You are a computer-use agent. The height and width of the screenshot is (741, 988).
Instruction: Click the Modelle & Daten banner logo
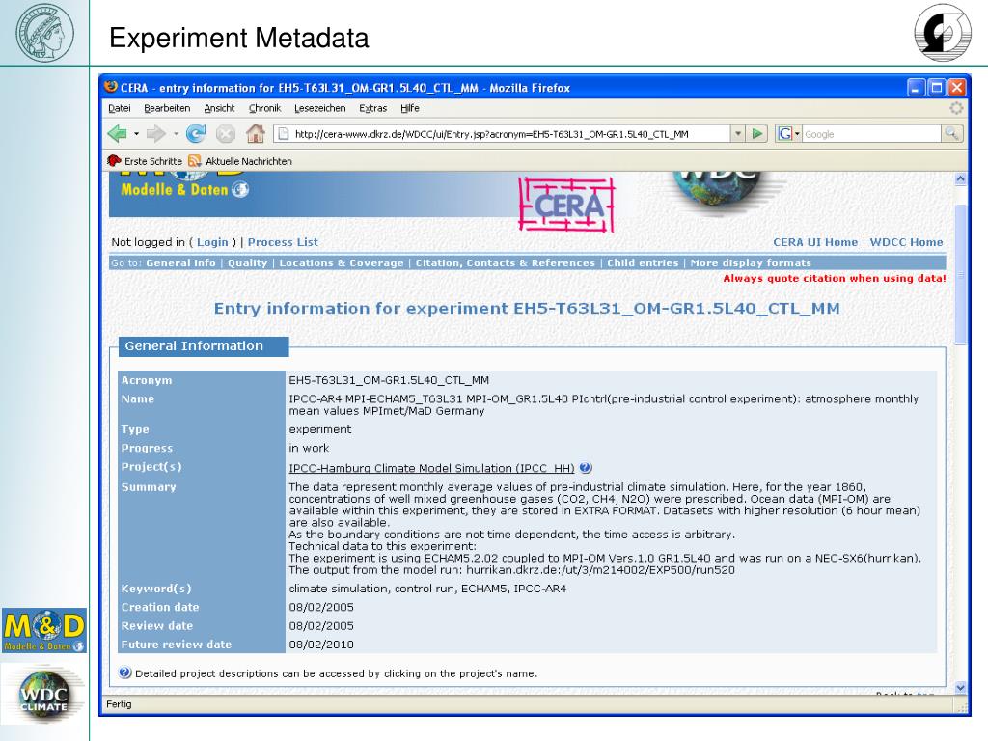click(184, 189)
